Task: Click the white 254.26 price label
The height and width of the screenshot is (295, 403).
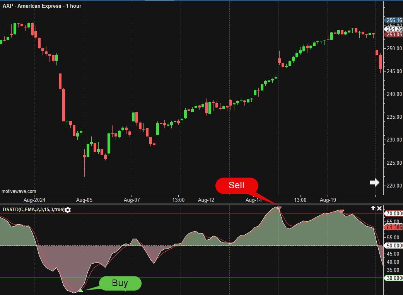Action: tap(394, 29)
